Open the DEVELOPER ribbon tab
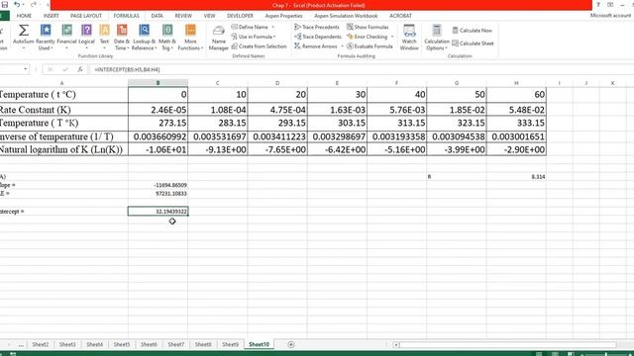634x356 pixels. [x=240, y=16]
